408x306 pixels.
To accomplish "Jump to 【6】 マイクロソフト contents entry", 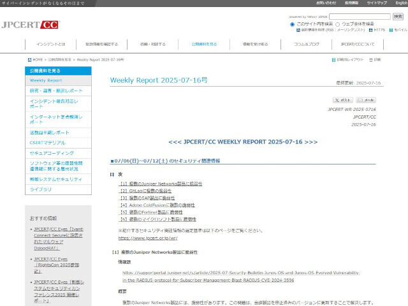I will pyautogui.click(x=157, y=219).
